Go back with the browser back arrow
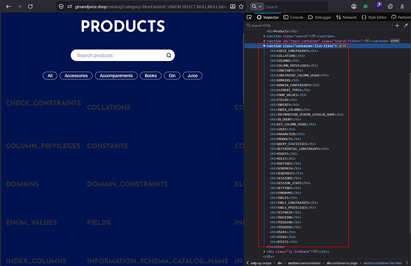This screenshot has height=266, width=411. (x=8, y=6)
